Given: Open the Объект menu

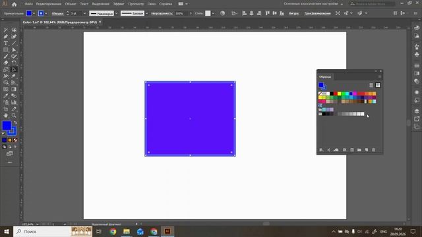Looking at the screenshot, I should (71, 4).
